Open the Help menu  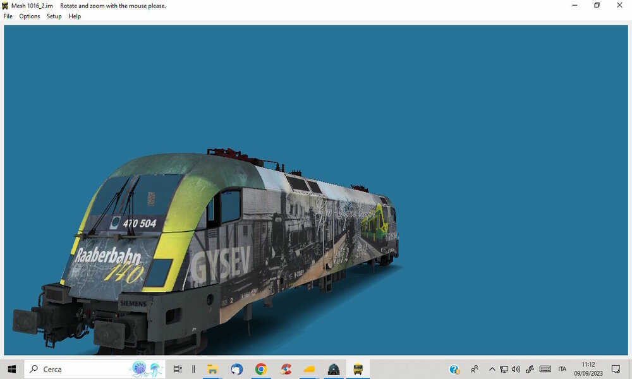75,16
